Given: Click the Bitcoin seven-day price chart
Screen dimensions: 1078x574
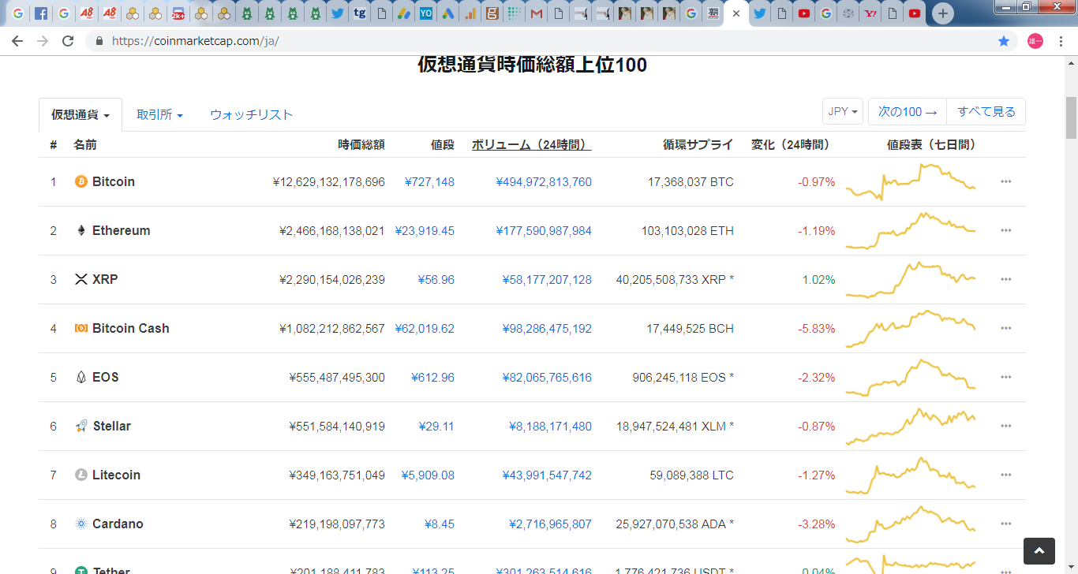Looking at the screenshot, I should 911,181.
